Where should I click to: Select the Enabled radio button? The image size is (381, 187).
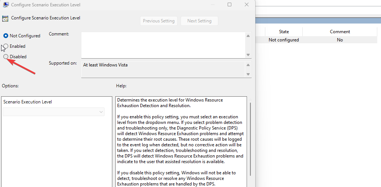(x=6, y=46)
